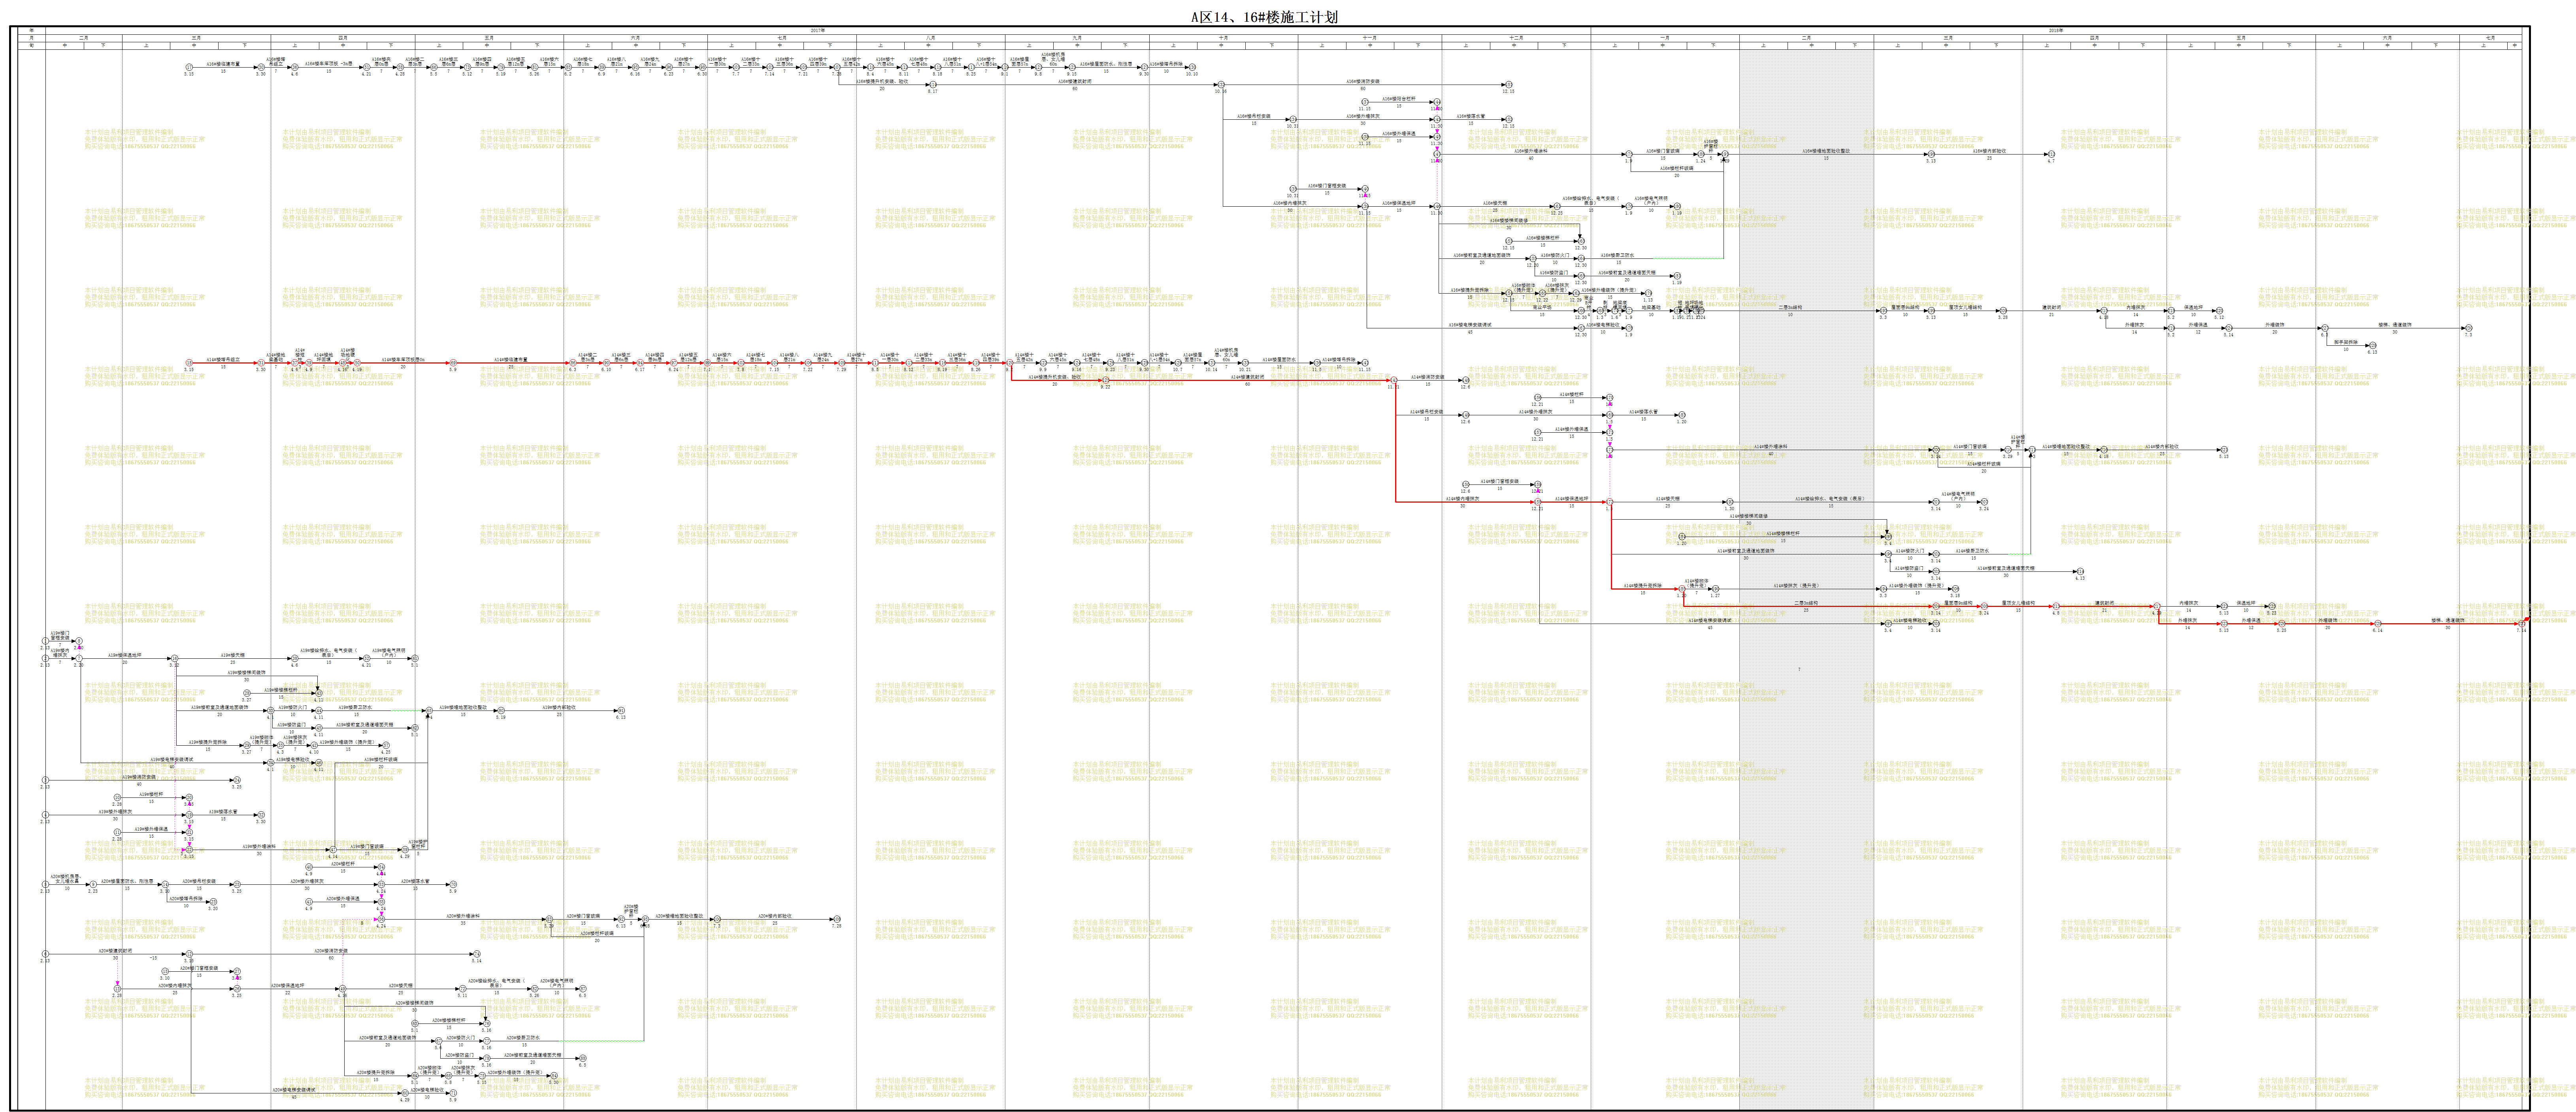Screen dimensions: 2576x1112
Task: Click activity label A16#楼落水管
Action: pos(1470,116)
